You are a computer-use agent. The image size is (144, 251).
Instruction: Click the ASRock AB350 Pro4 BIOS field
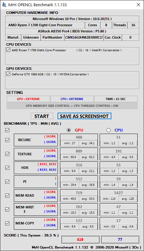[x=72, y=31]
